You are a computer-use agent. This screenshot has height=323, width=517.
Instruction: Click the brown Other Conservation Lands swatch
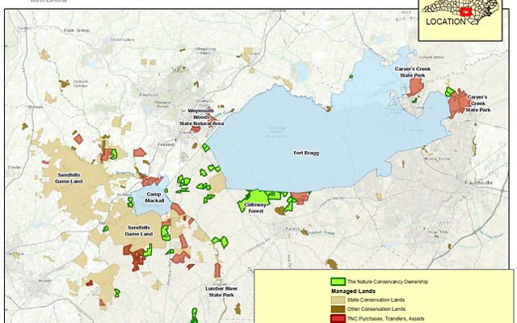pos(337,309)
